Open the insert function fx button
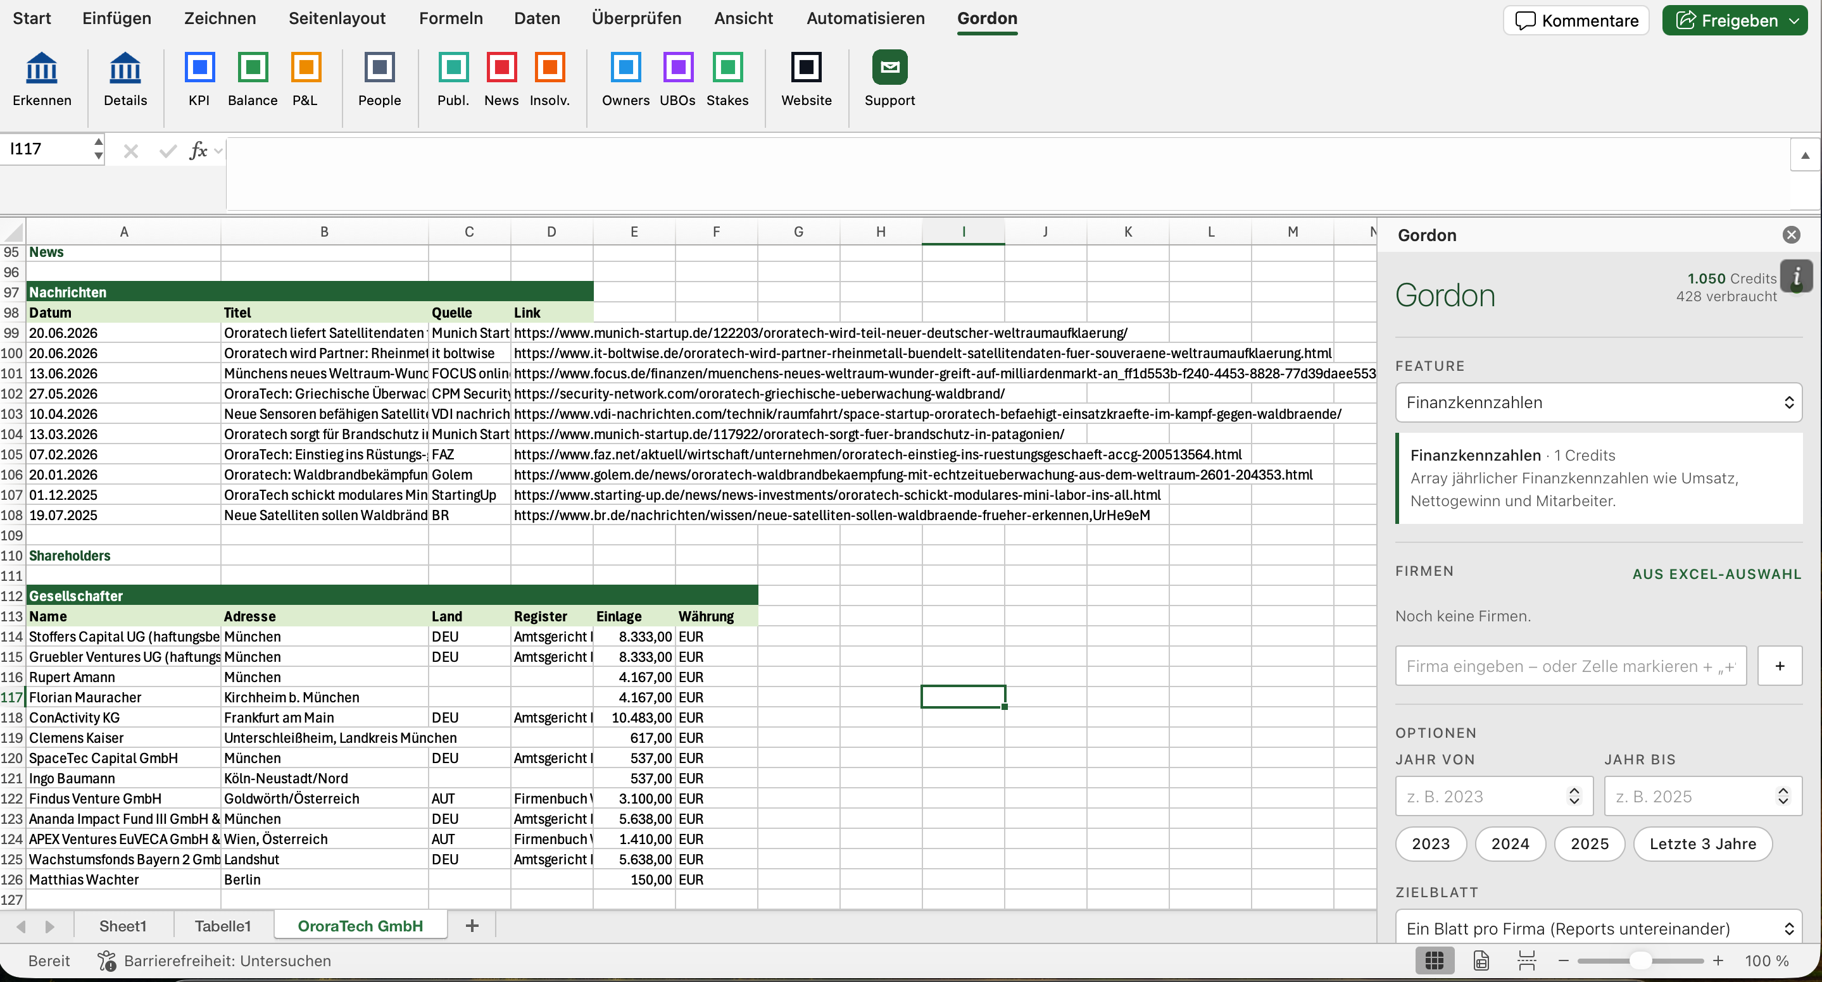 tap(198, 151)
